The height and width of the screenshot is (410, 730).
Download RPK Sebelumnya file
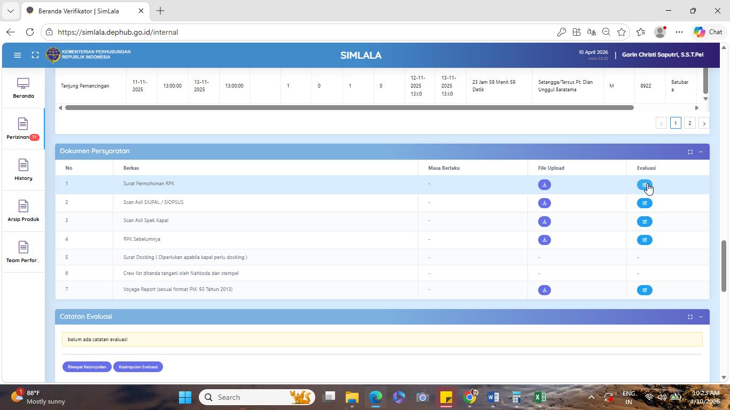coord(545,240)
